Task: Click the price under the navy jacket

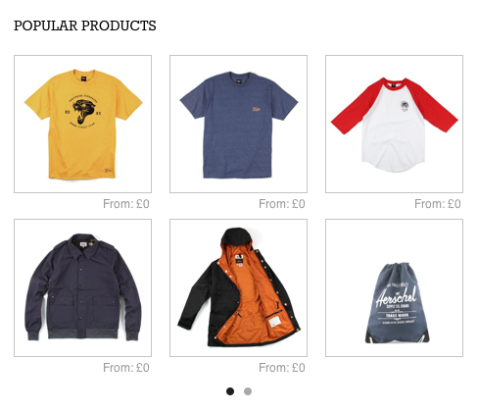Action: [x=126, y=368]
